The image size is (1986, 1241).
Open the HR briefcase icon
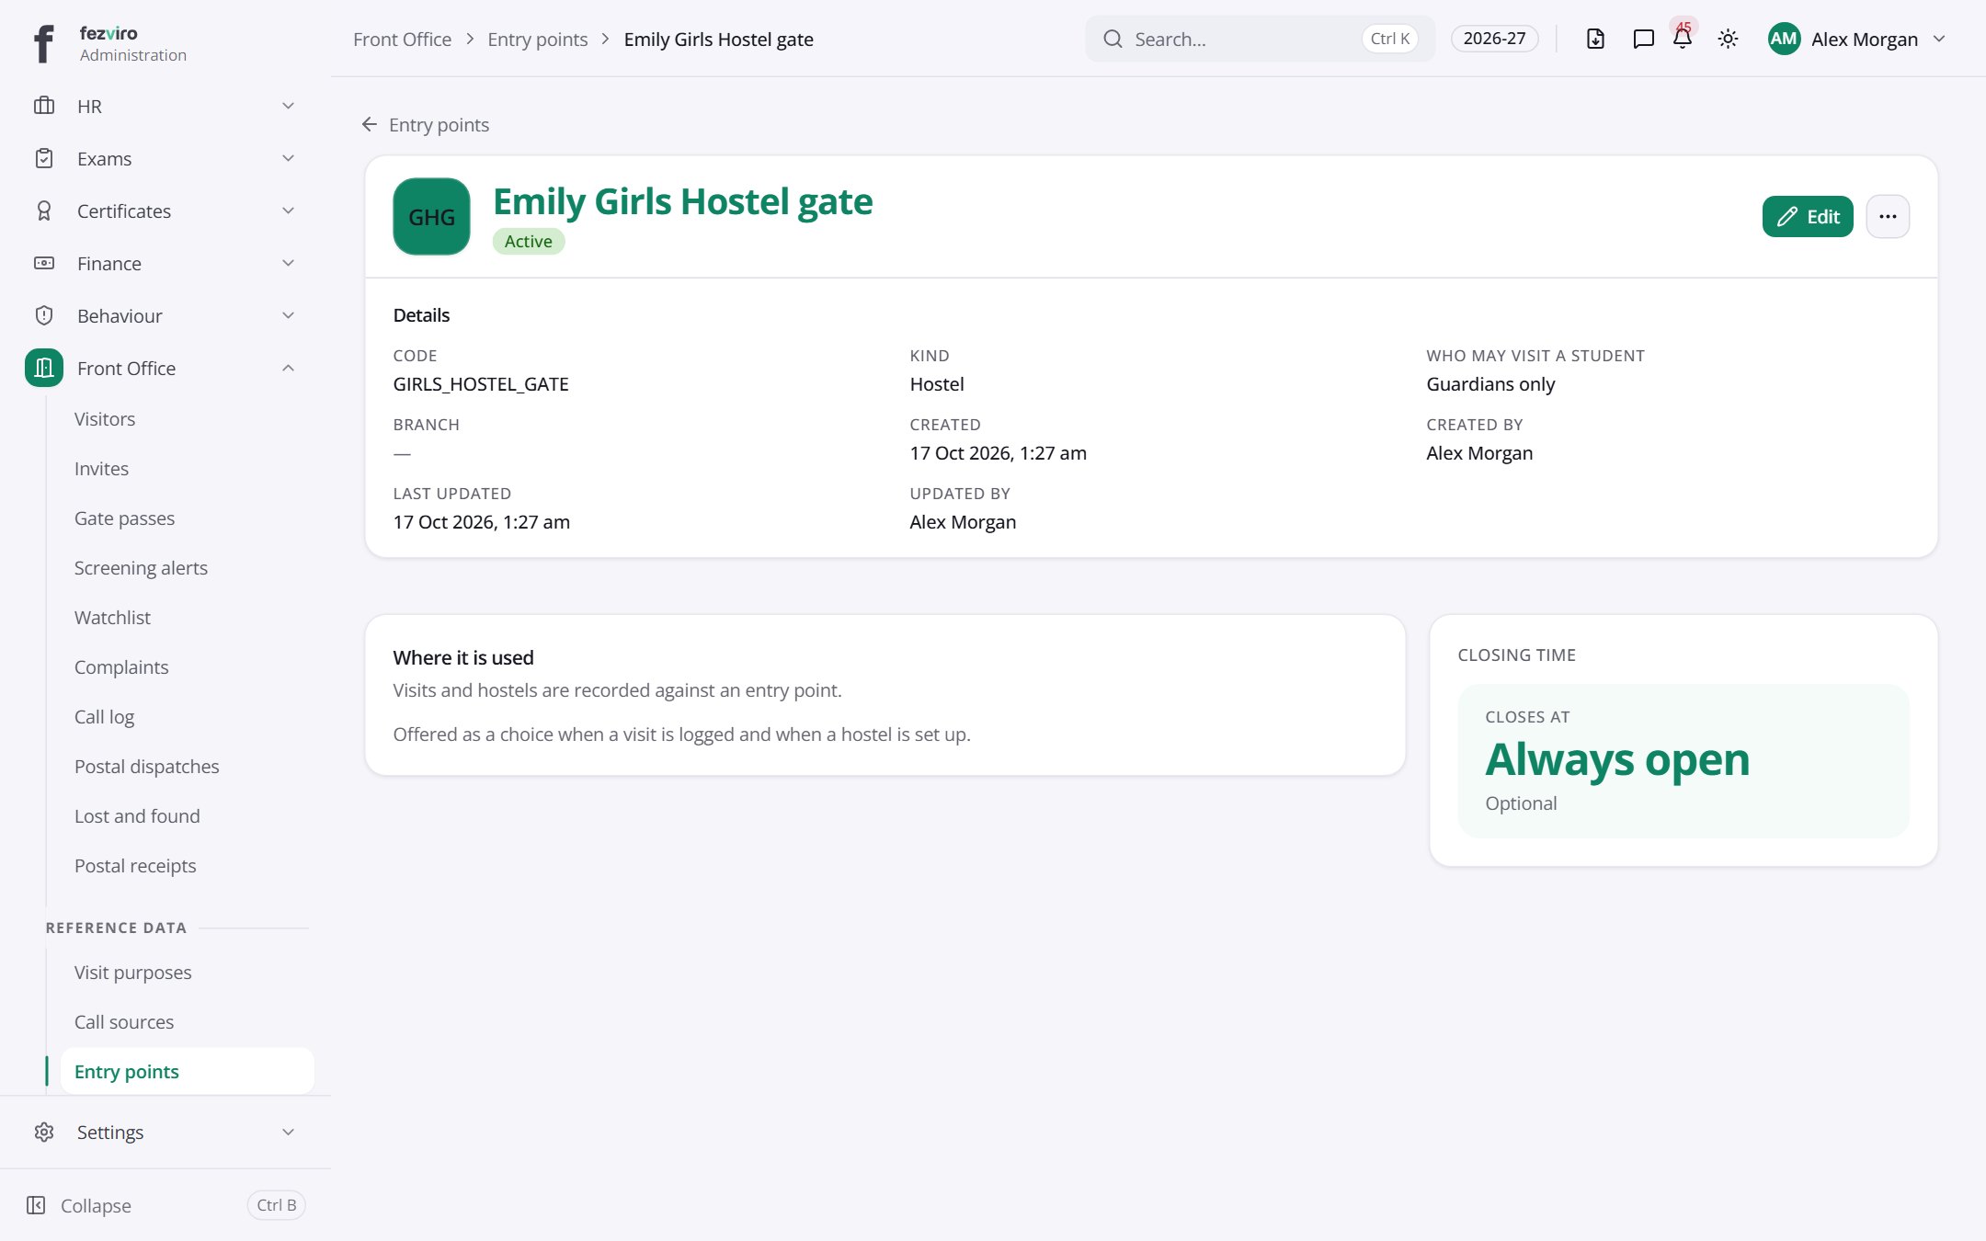[x=44, y=106]
